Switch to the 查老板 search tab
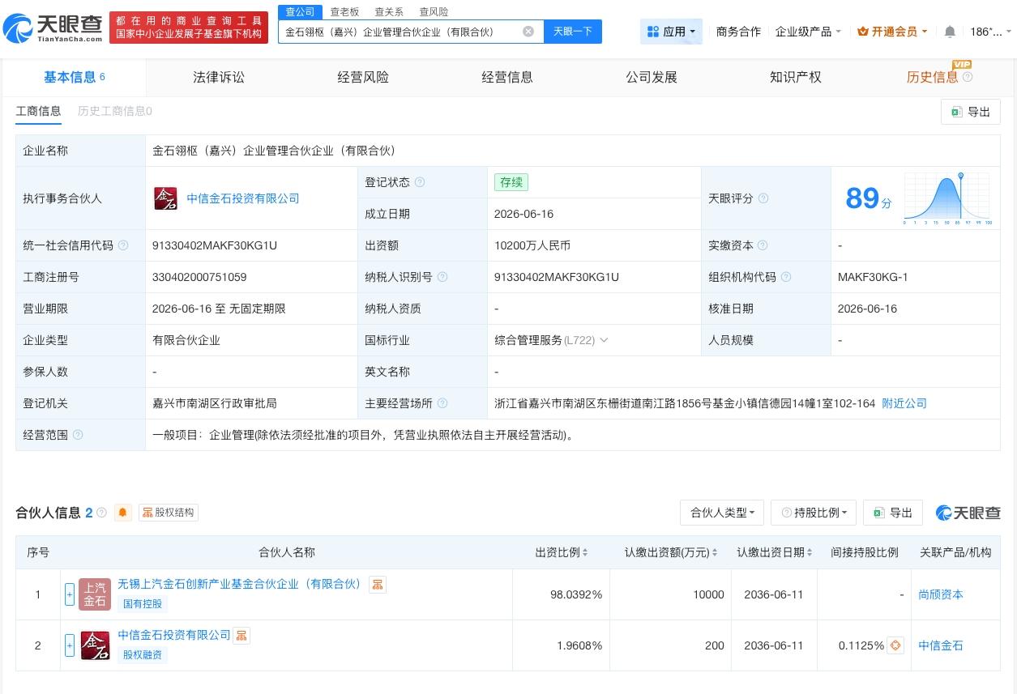Image resolution: width=1017 pixels, height=694 pixels. click(x=344, y=12)
